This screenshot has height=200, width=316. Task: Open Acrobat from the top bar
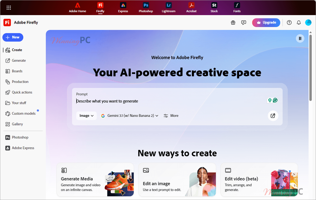click(191, 8)
